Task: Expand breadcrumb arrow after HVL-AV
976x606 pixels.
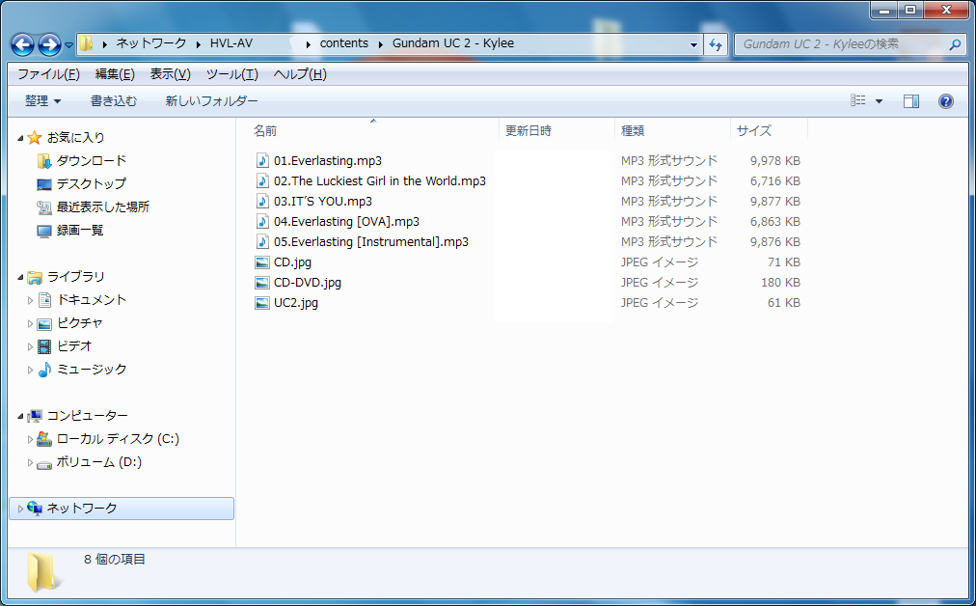Action: tap(308, 44)
